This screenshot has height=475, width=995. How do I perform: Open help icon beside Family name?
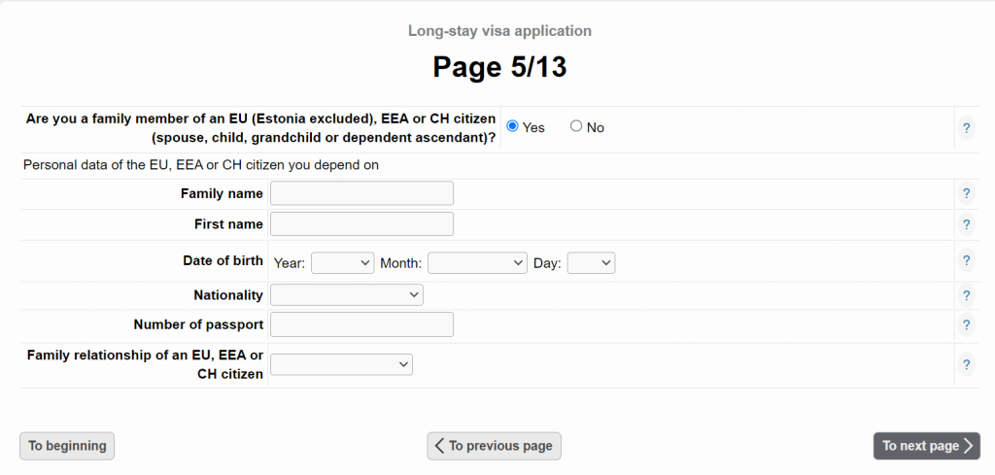(966, 193)
